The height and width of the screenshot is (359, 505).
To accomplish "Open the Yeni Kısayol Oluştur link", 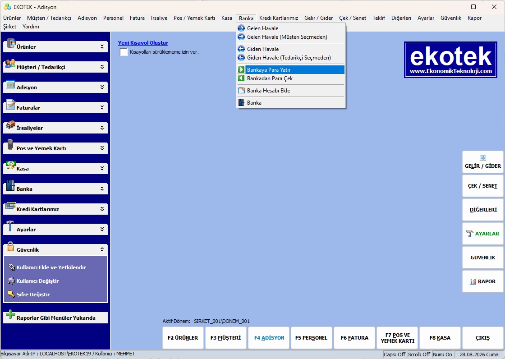I will point(143,43).
